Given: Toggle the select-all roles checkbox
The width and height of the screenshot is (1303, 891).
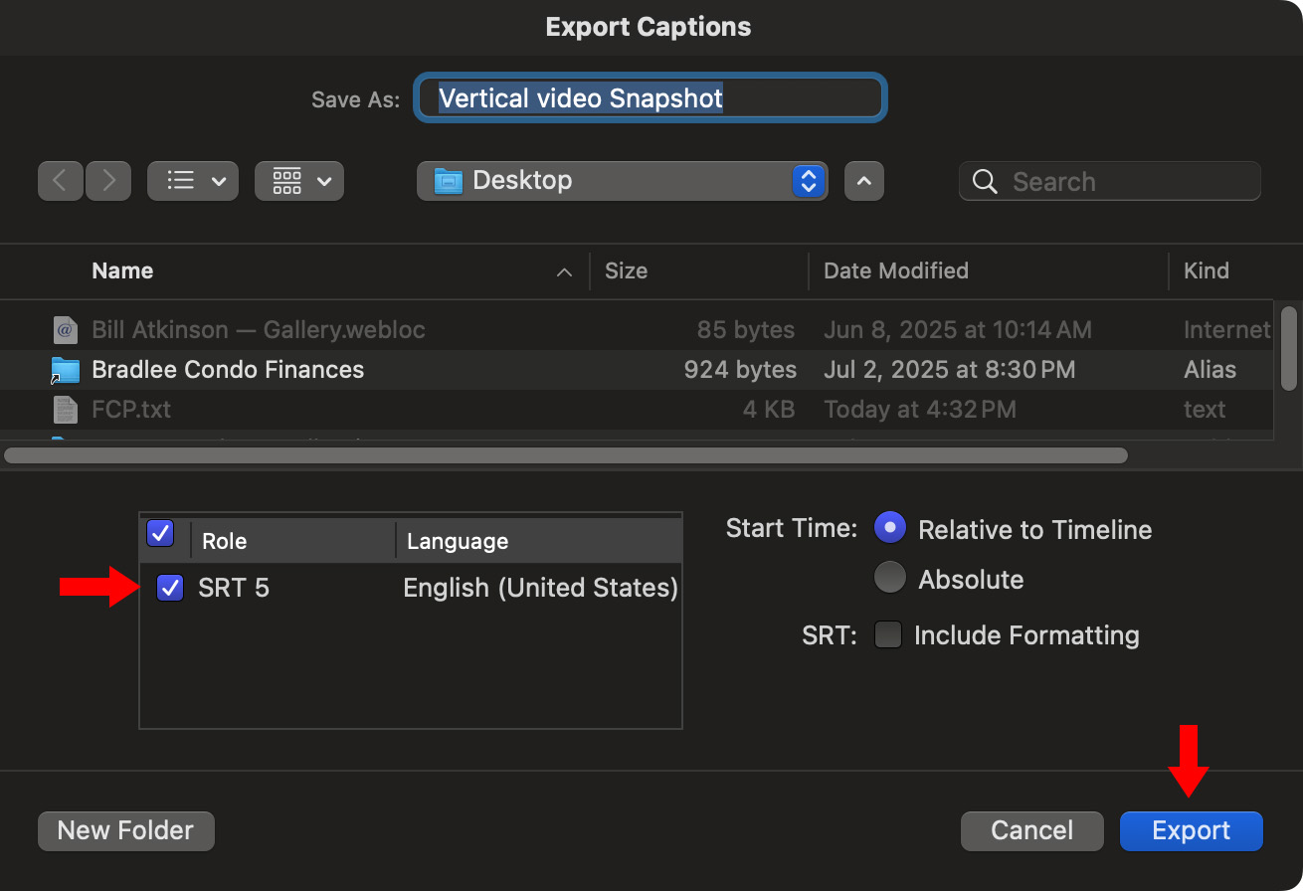Looking at the screenshot, I should 160,534.
